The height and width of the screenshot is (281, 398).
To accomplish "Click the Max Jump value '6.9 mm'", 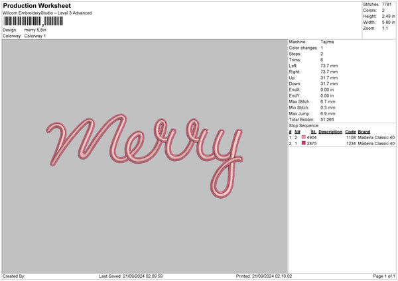I will tap(328, 113).
